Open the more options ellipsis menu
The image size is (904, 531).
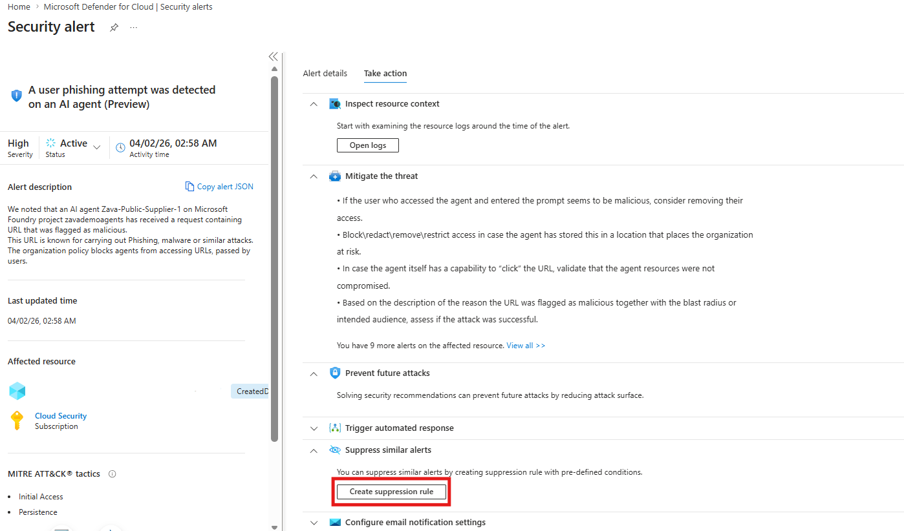tap(134, 28)
